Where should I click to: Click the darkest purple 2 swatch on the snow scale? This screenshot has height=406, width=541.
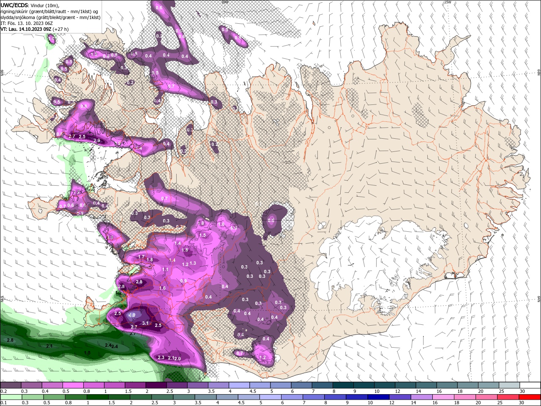coord(156,385)
